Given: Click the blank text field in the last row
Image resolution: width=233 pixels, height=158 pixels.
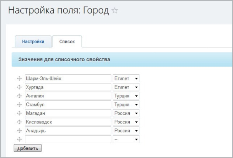Looking at the screenshot, I should [68, 139].
